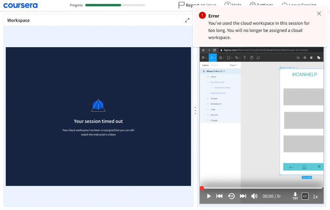Mute the video volume
The width and height of the screenshot is (330, 210).
click(x=254, y=196)
